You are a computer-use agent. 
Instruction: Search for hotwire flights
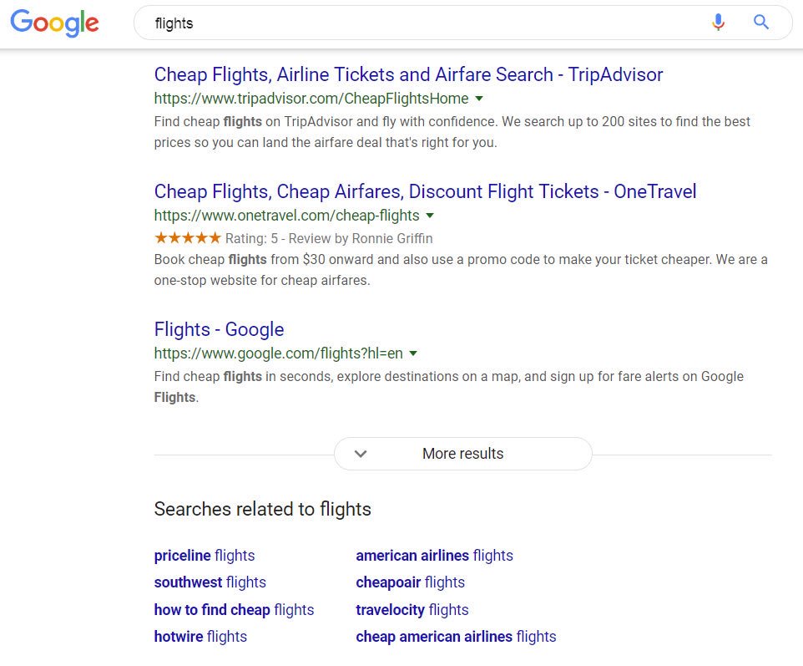[x=200, y=637]
